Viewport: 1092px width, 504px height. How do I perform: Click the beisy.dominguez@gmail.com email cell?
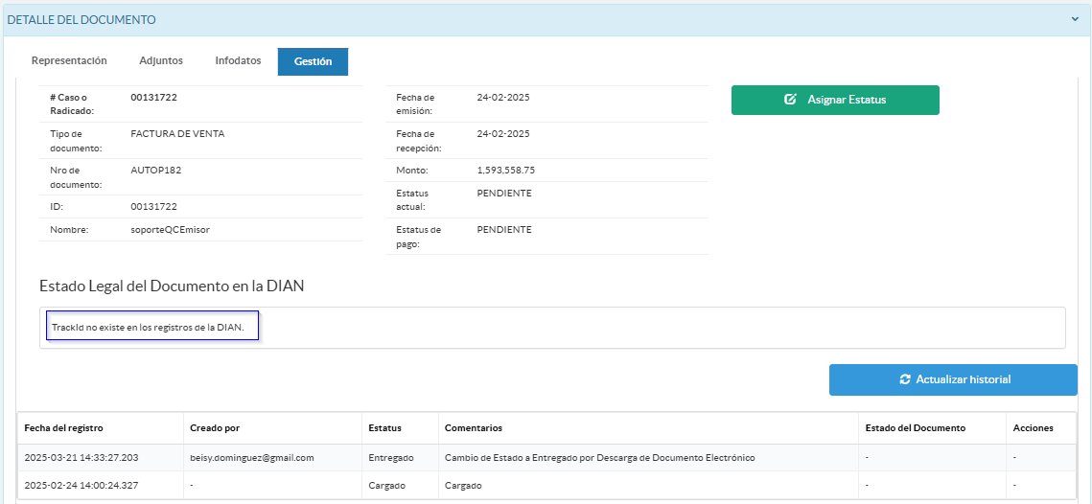pyautogui.click(x=252, y=458)
